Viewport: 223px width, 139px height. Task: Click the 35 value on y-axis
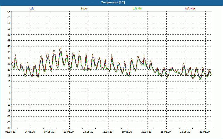click(x=9, y=52)
